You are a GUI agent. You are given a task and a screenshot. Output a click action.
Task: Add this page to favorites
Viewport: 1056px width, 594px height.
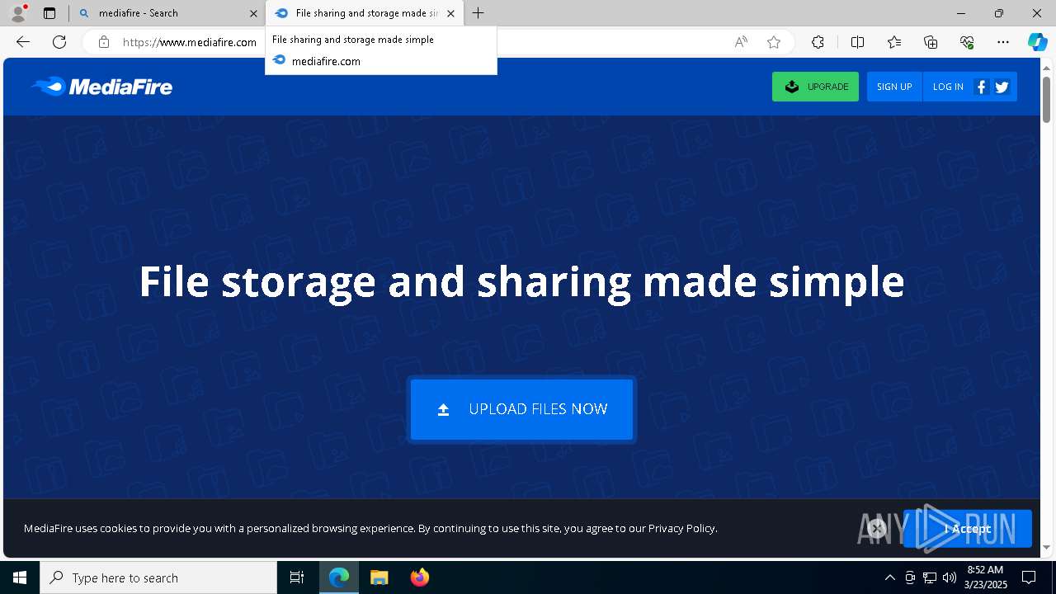click(x=774, y=42)
